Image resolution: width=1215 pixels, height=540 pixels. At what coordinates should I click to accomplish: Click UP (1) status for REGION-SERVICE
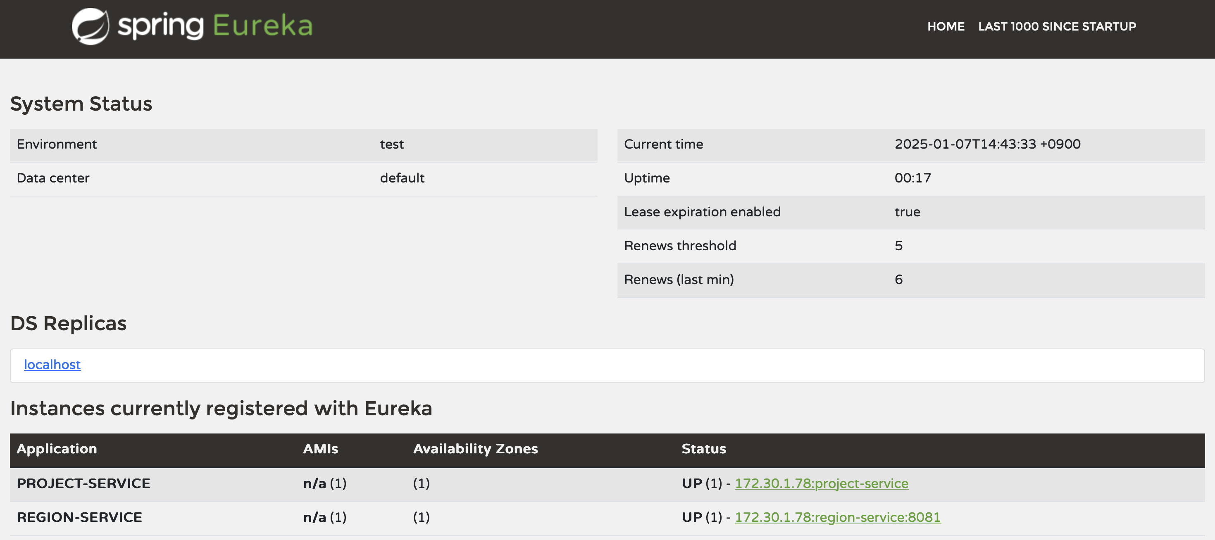[702, 517]
